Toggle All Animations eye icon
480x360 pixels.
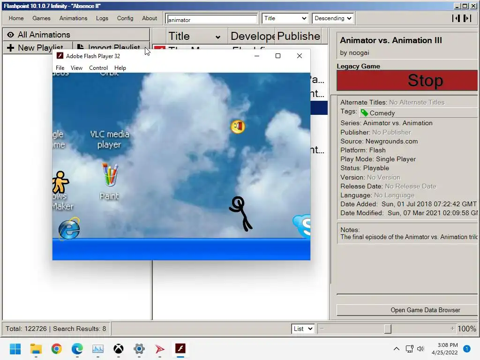[x=11, y=35]
